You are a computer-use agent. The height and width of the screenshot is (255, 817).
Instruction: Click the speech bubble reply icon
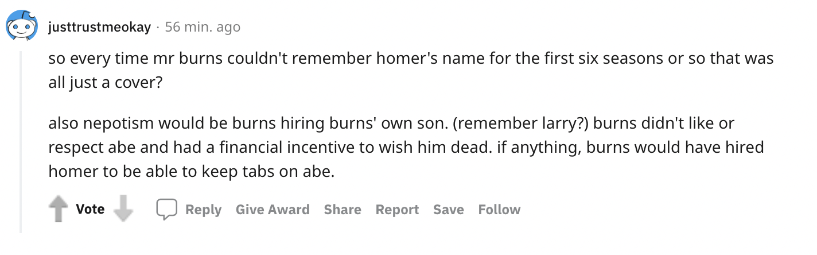click(167, 210)
